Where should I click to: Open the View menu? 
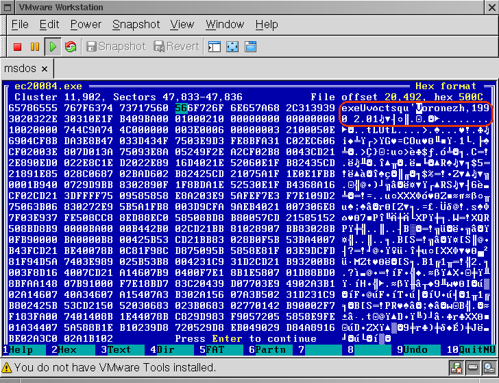[x=182, y=25]
